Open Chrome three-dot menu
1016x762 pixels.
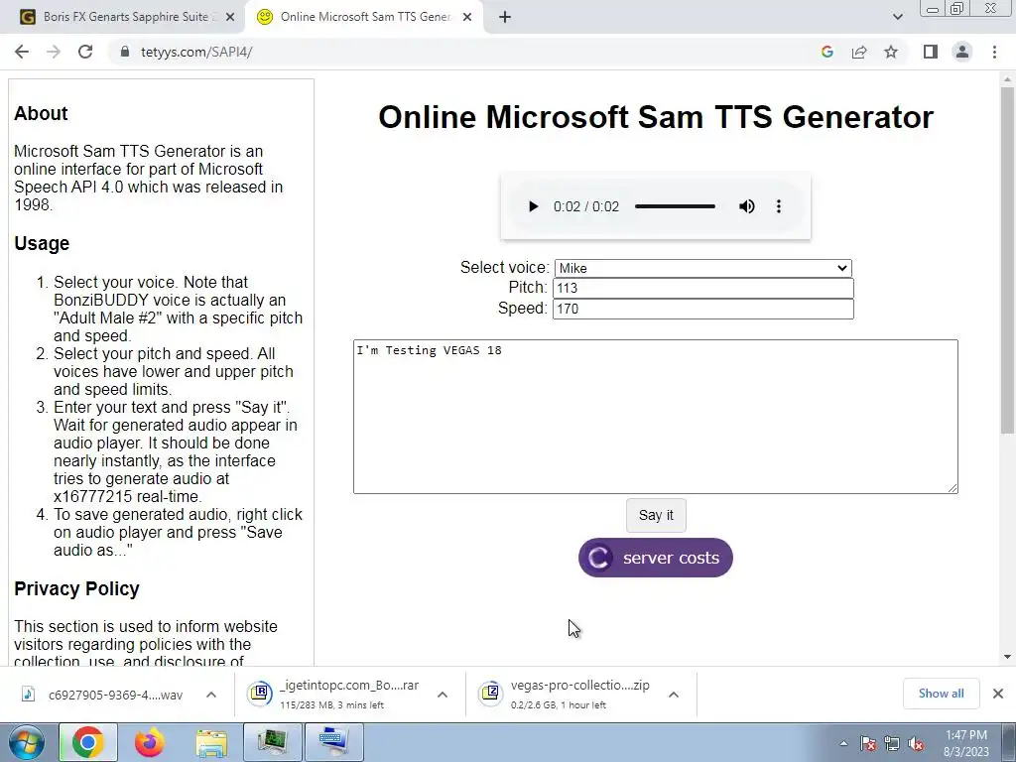(x=994, y=52)
